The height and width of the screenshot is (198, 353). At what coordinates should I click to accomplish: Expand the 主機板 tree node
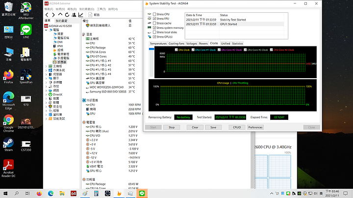coord(46,66)
